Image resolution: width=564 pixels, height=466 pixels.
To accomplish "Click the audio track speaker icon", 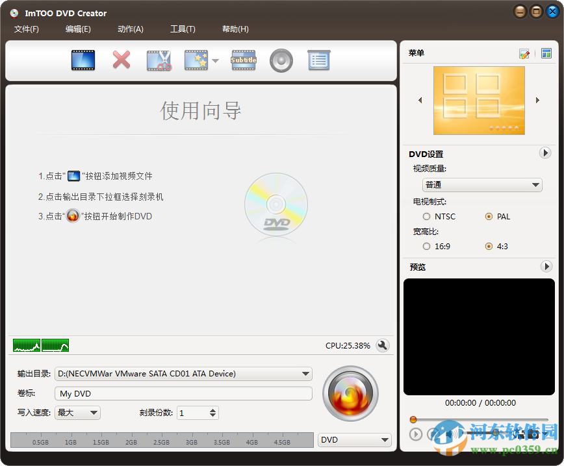I will [x=281, y=60].
